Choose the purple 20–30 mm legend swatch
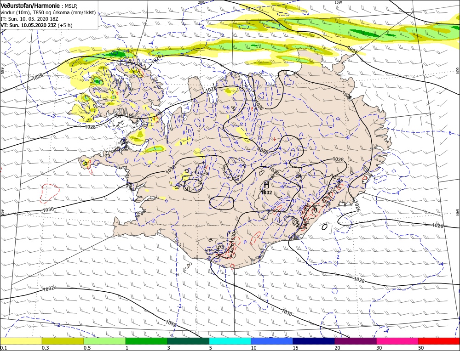 [x=355, y=341]
